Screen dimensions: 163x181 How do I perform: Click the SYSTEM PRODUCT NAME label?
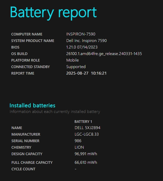point(33,41)
